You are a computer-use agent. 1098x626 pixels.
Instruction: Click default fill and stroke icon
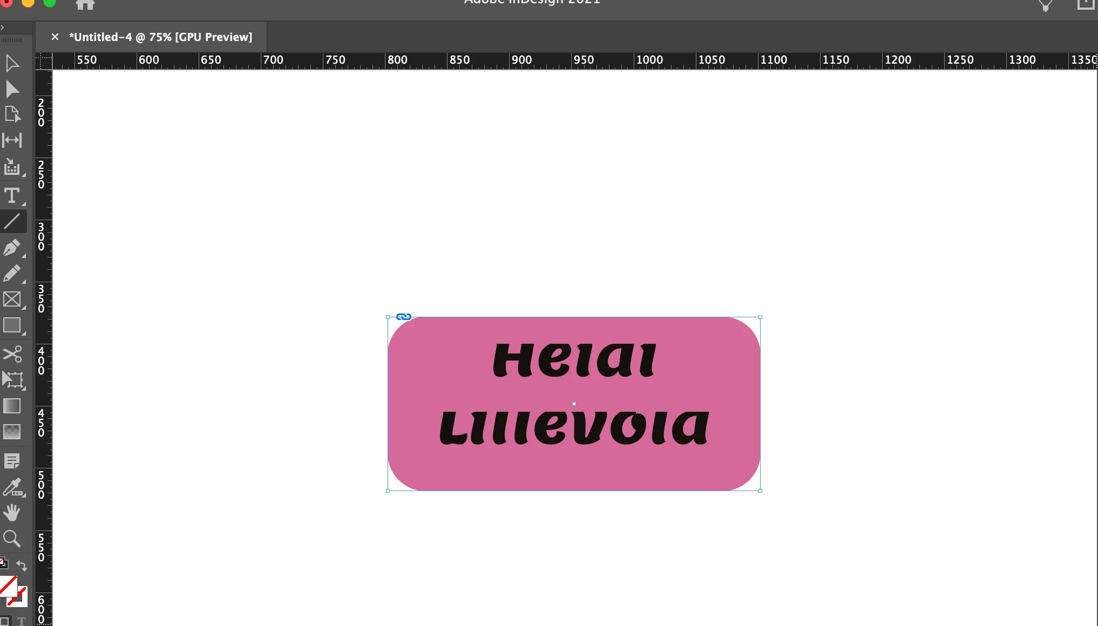[x=3, y=563]
